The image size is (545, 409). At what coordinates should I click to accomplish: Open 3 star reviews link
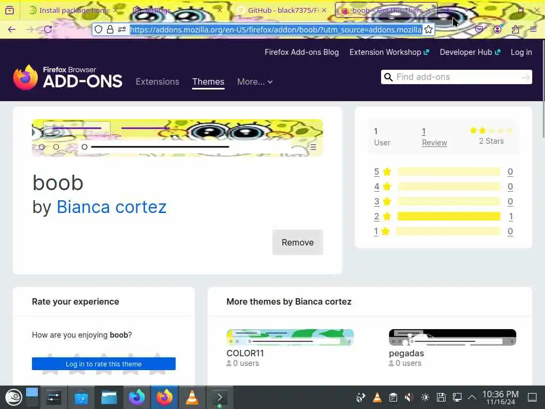pos(377,202)
